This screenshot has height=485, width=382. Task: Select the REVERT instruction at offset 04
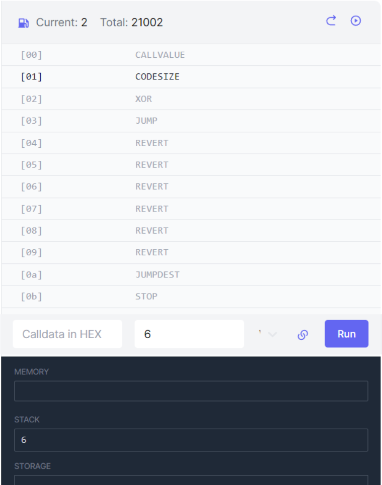tap(191, 143)
